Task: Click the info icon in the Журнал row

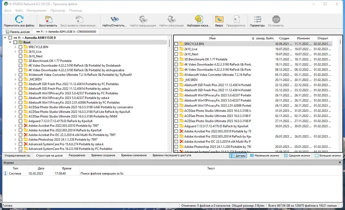Action: (5, 173)
